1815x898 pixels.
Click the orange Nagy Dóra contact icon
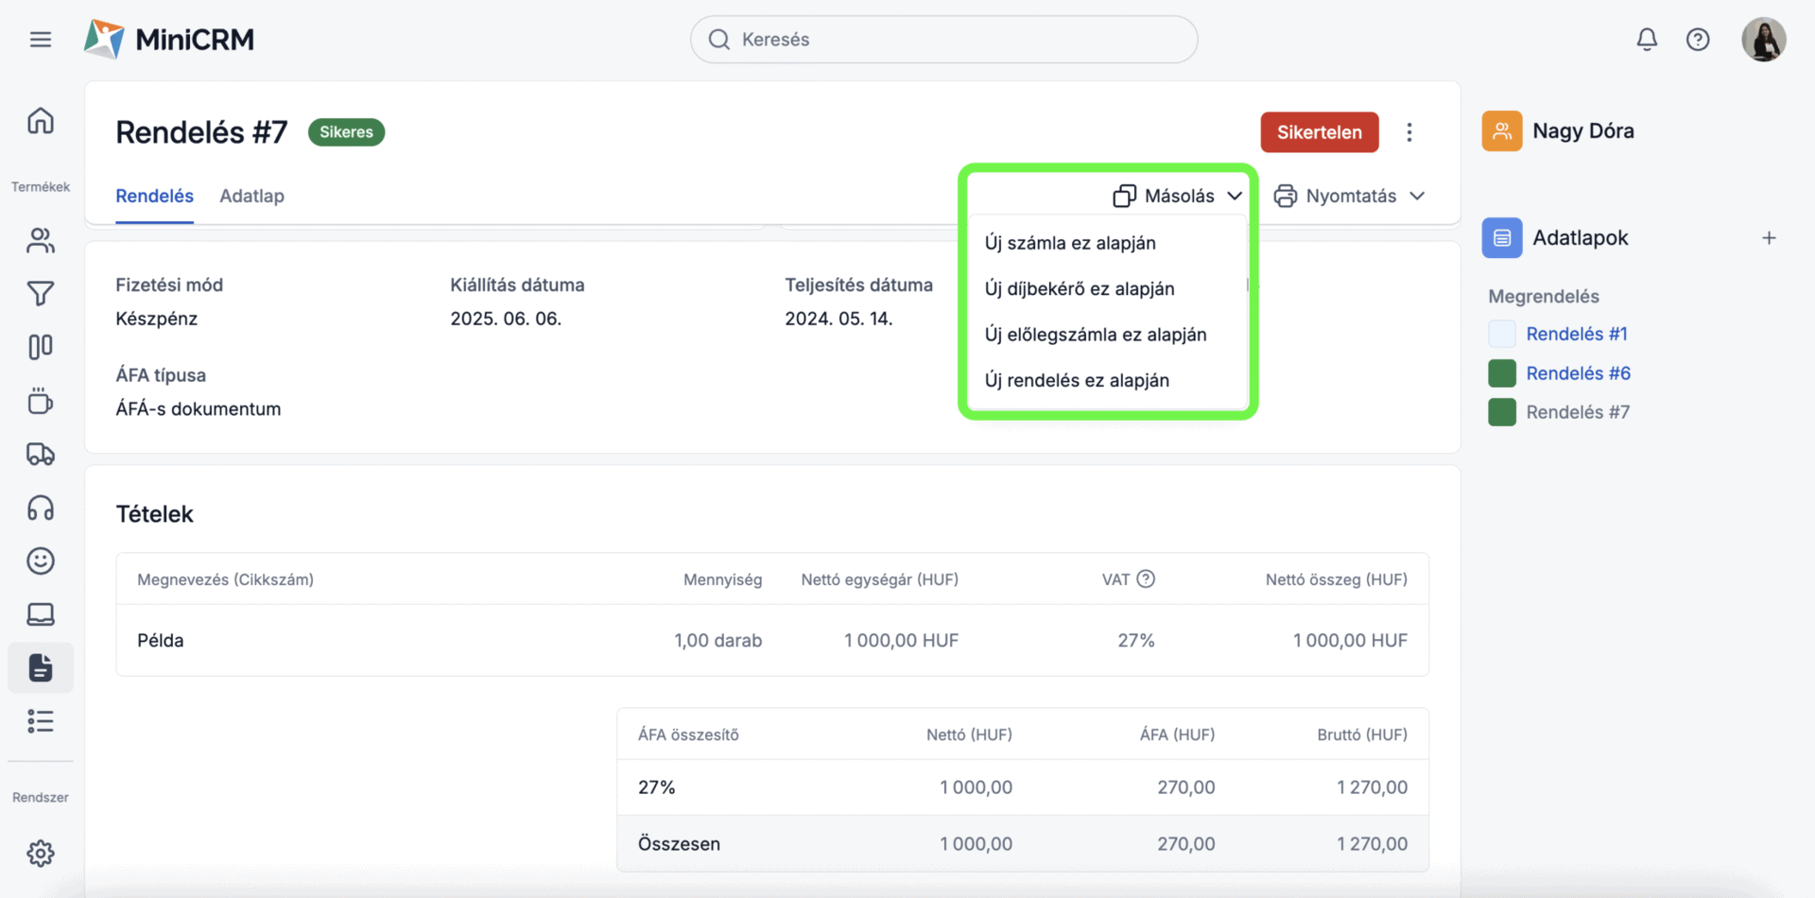coord(1502,131)
